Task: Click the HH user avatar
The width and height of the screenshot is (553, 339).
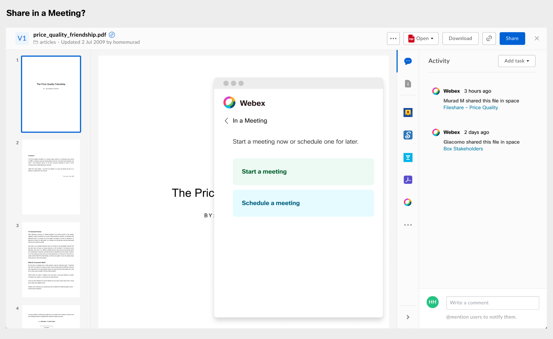Action: [433, 302]
